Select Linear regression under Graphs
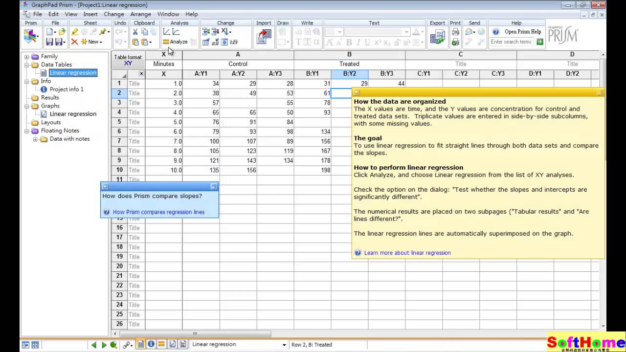Image resolution: width=626 pixels, height=352 pixels. pos(73,114)
